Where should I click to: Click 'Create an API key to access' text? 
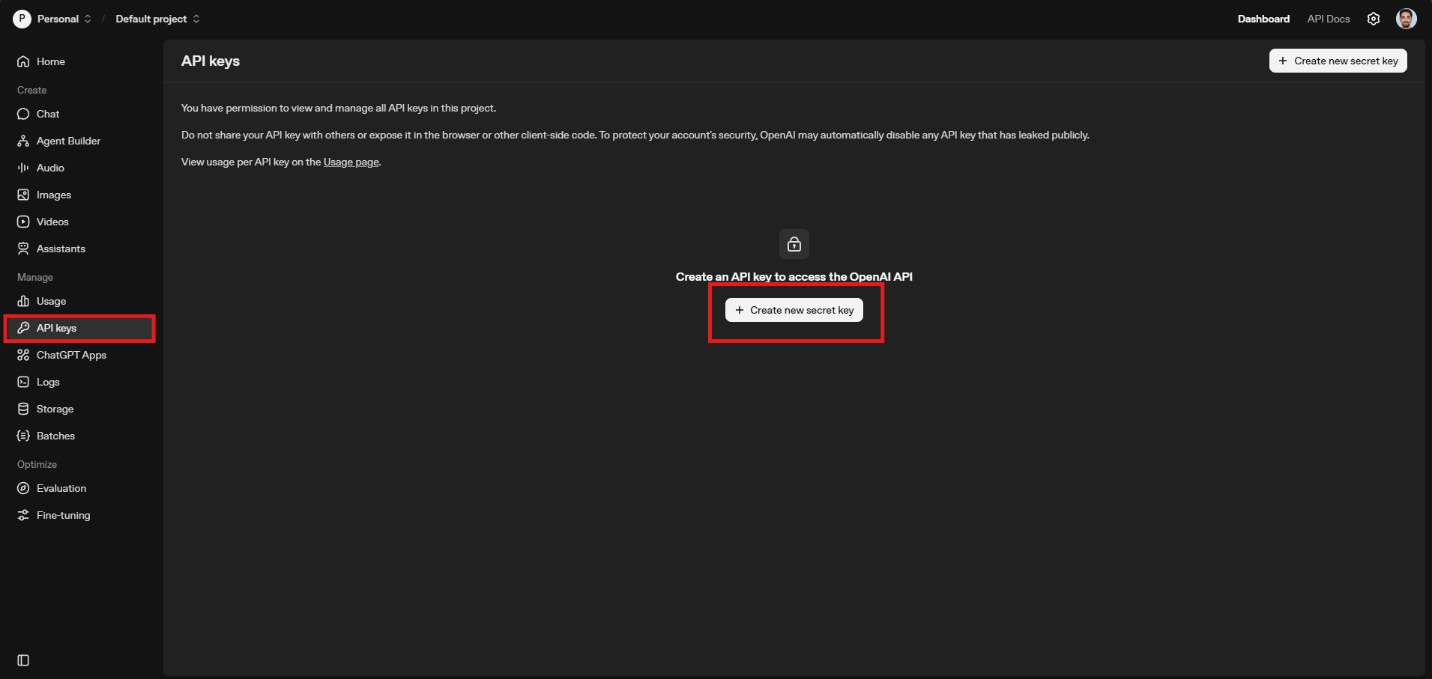click(794, 277)
